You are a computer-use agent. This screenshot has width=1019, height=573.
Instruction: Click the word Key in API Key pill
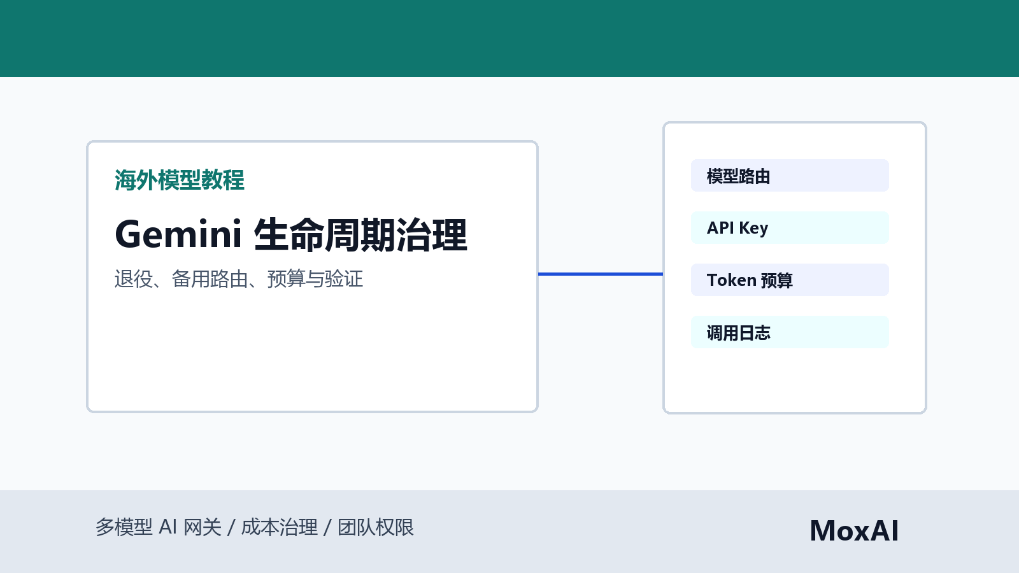click(753, 228)
